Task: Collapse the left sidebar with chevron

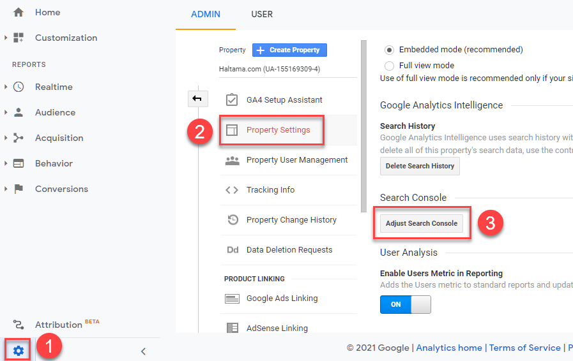Action: point(143,351)
